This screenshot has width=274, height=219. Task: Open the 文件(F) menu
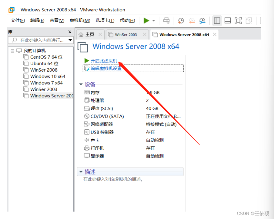tap(18, 20)
